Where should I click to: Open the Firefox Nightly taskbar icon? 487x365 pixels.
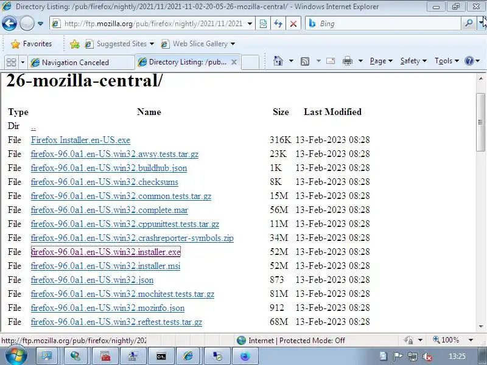(x=245, y=356)
